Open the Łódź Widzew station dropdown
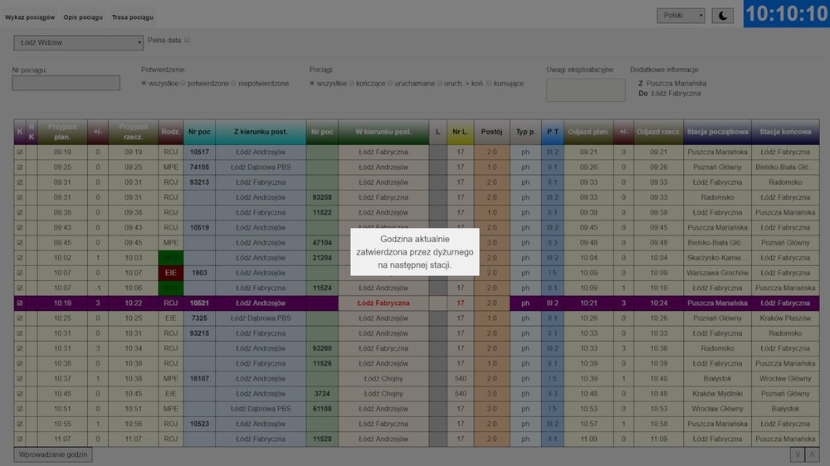Viewport: 830px width, 466px height. point(78,42)
